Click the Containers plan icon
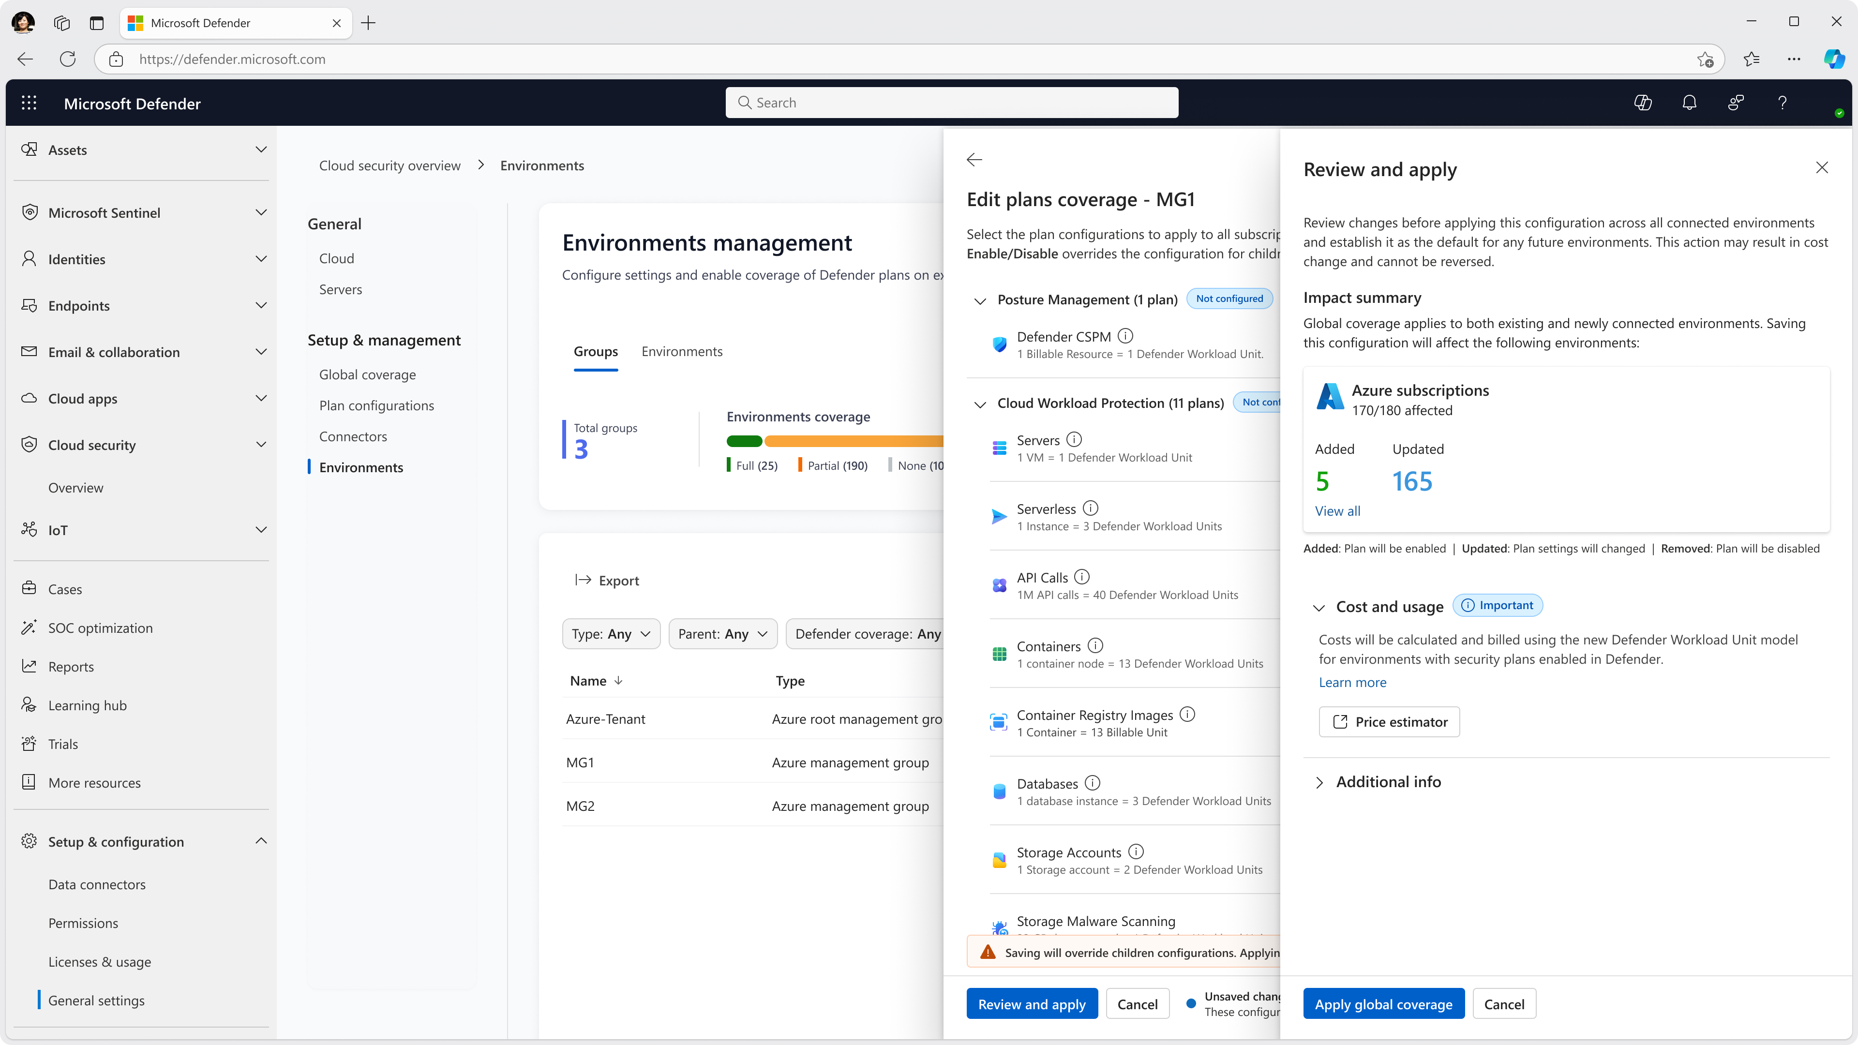 [1000, 654]
